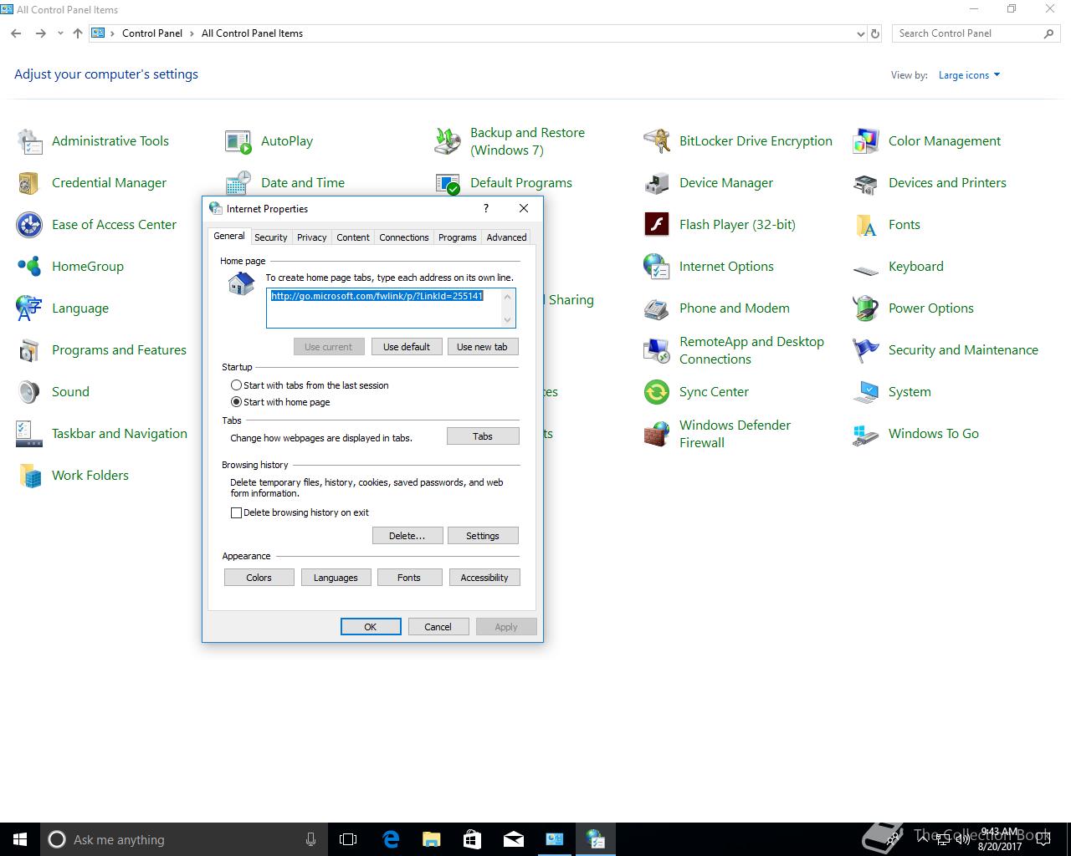Open the Task View button
1071x856 pixels.
click(x=348, y=839)
